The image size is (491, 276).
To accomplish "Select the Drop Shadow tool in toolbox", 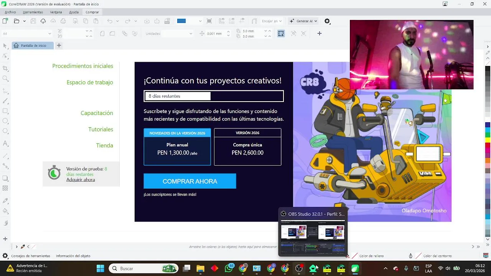I will pyautogui.click(x=5, y=178).
